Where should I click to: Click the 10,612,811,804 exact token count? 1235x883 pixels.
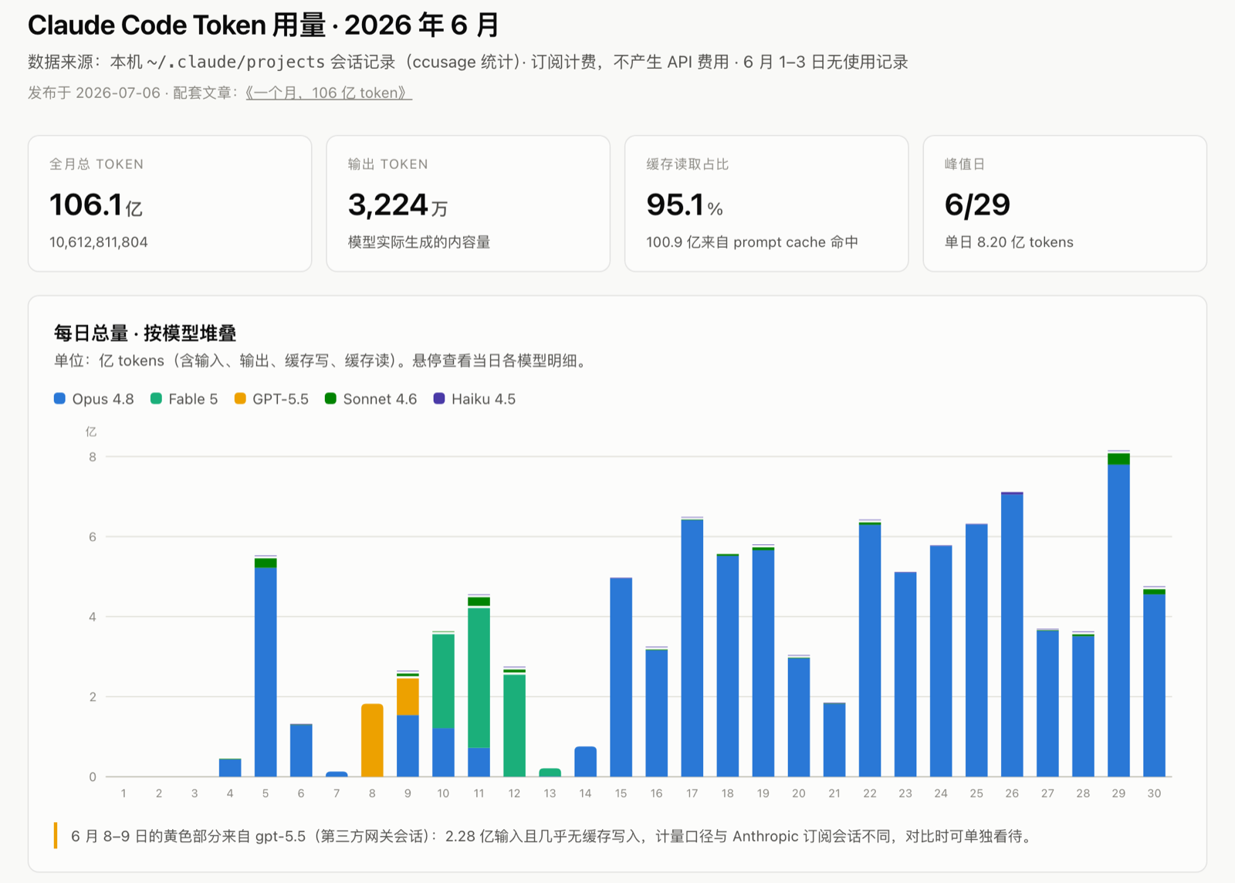tap(99, 242)
